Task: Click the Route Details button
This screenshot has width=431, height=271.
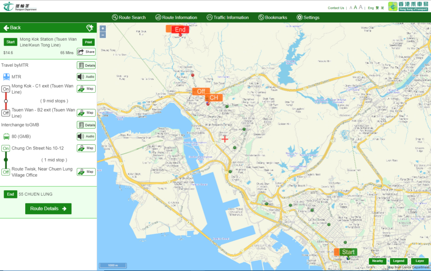Action: click(x=48, y=209)
